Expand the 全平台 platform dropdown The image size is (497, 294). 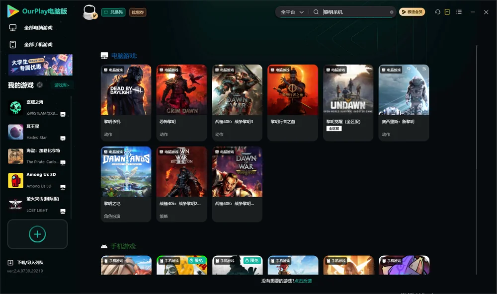pyautogui.click(x=292, y=12)
